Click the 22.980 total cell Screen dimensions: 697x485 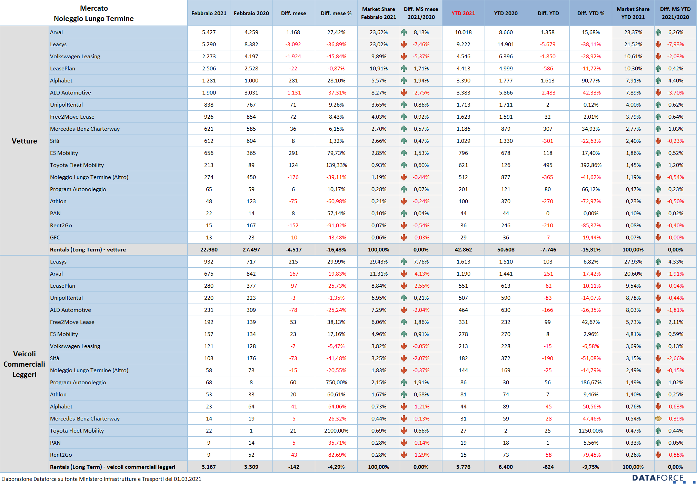tap(209, 249)
